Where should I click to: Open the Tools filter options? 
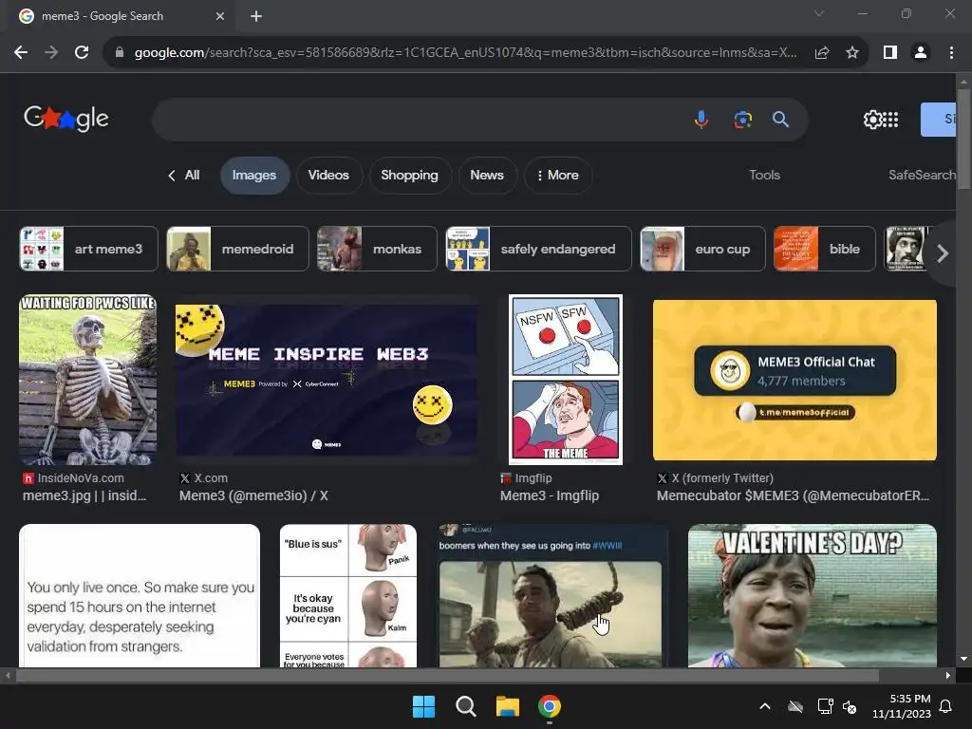(x=764, y=175)
